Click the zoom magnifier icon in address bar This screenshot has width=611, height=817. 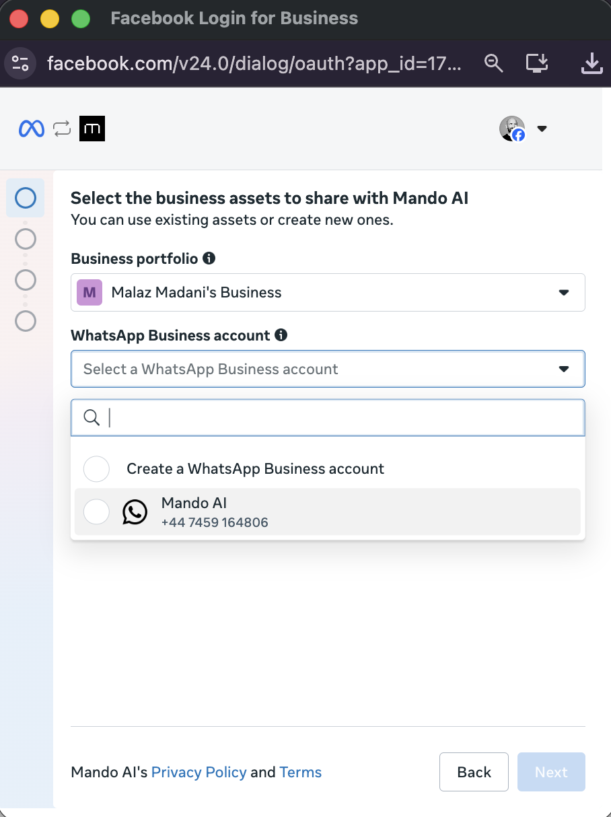tap(494, 63)
